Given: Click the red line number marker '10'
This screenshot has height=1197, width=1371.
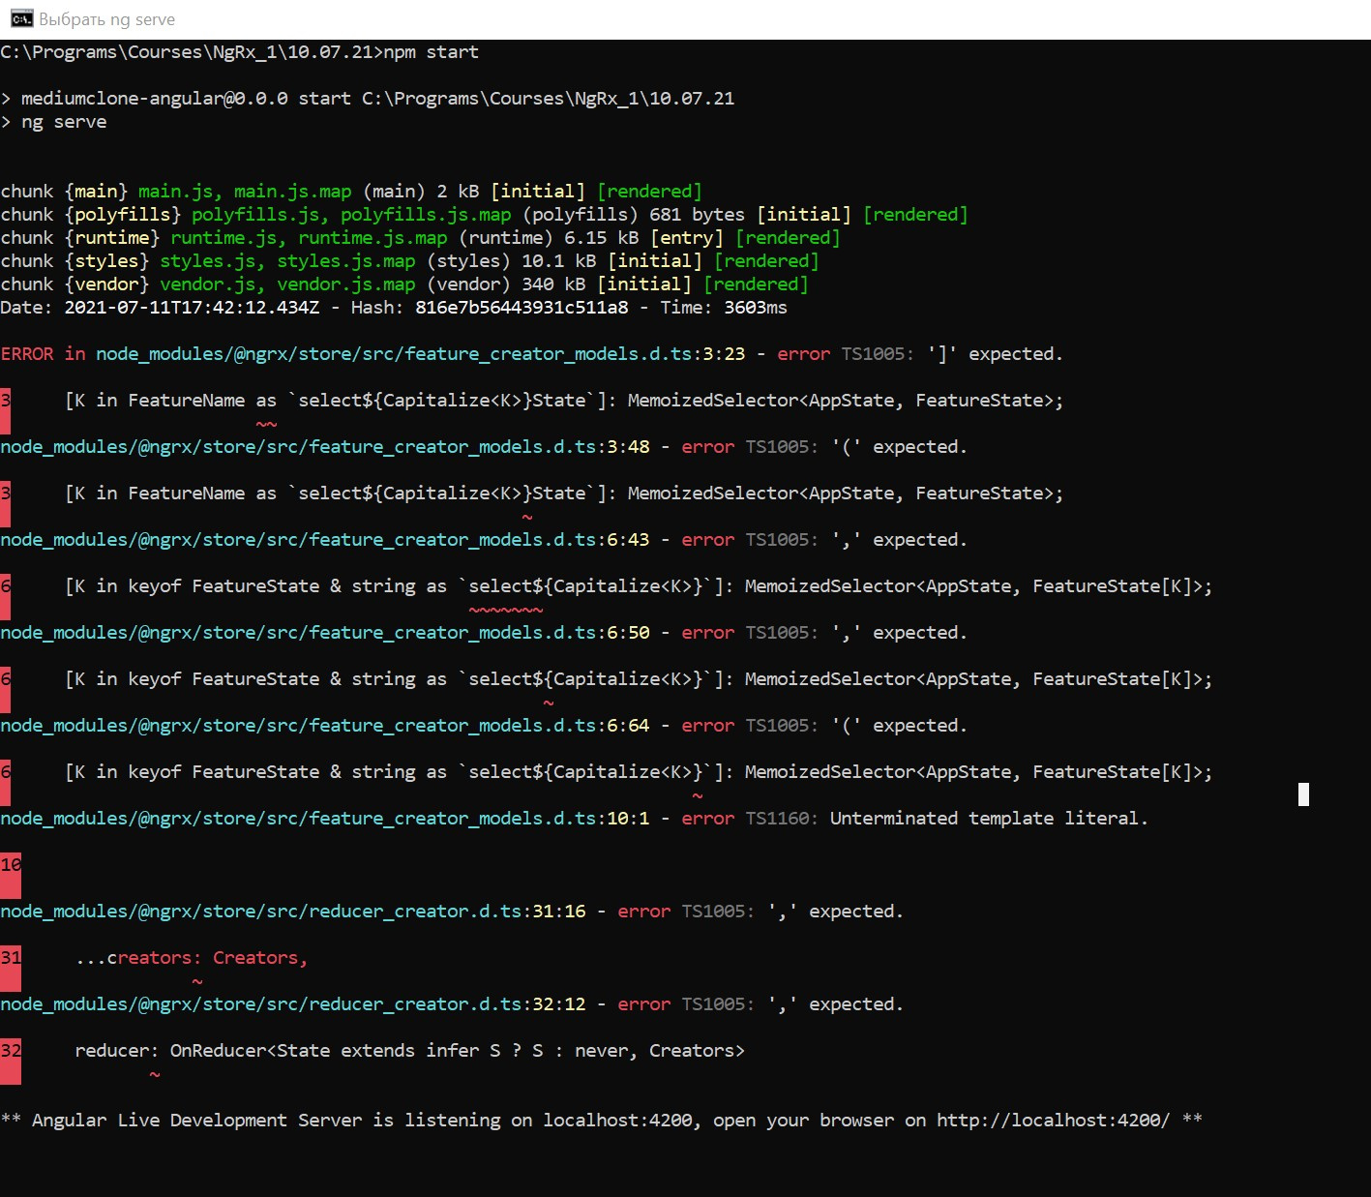Looking at the screenshot, I should click(x=11, y=875).
